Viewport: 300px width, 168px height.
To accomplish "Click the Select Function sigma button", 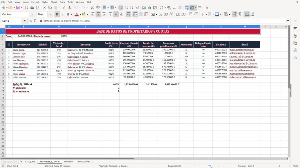I will pos(35,21).
